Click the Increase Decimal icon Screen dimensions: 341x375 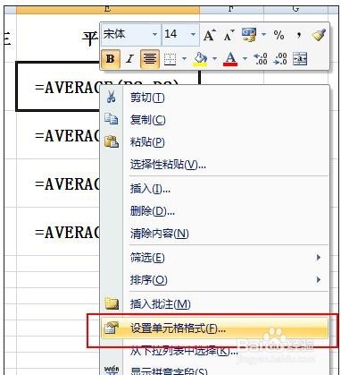pyautogui.click(x=261, y=59)
